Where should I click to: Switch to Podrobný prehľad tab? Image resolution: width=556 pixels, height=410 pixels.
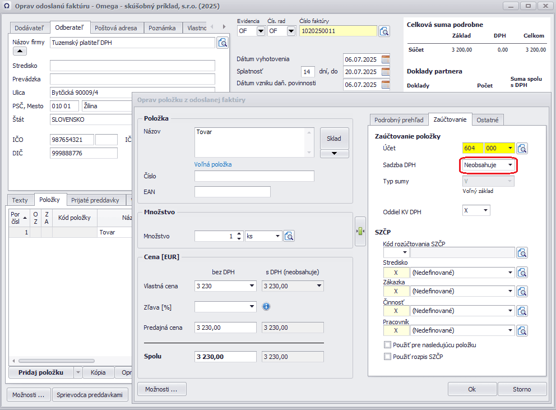click(x=399, y=119)
